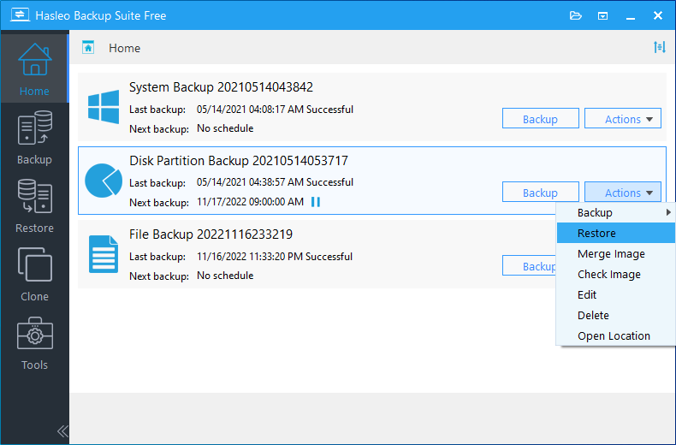Expand the Backup submenu in context menu
Image resolution: width=676 pixels, height=445 pixels.
point(616,212)
